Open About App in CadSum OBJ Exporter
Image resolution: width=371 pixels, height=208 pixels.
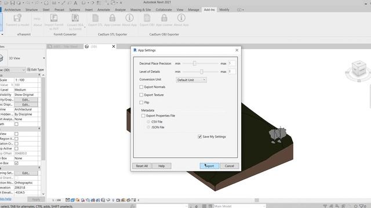point(181,18)
